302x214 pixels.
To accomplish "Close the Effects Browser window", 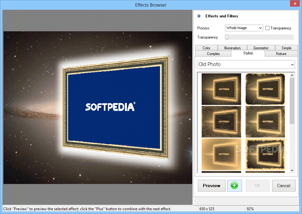I will [295, 3].
